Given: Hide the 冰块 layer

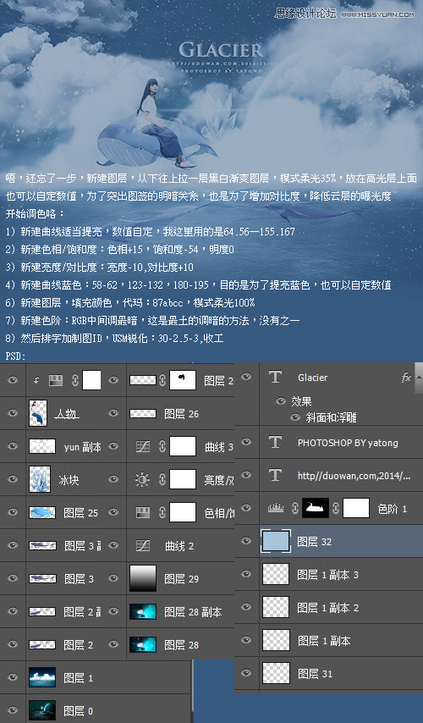Looking at the screenshot, I should coord(13,479).
